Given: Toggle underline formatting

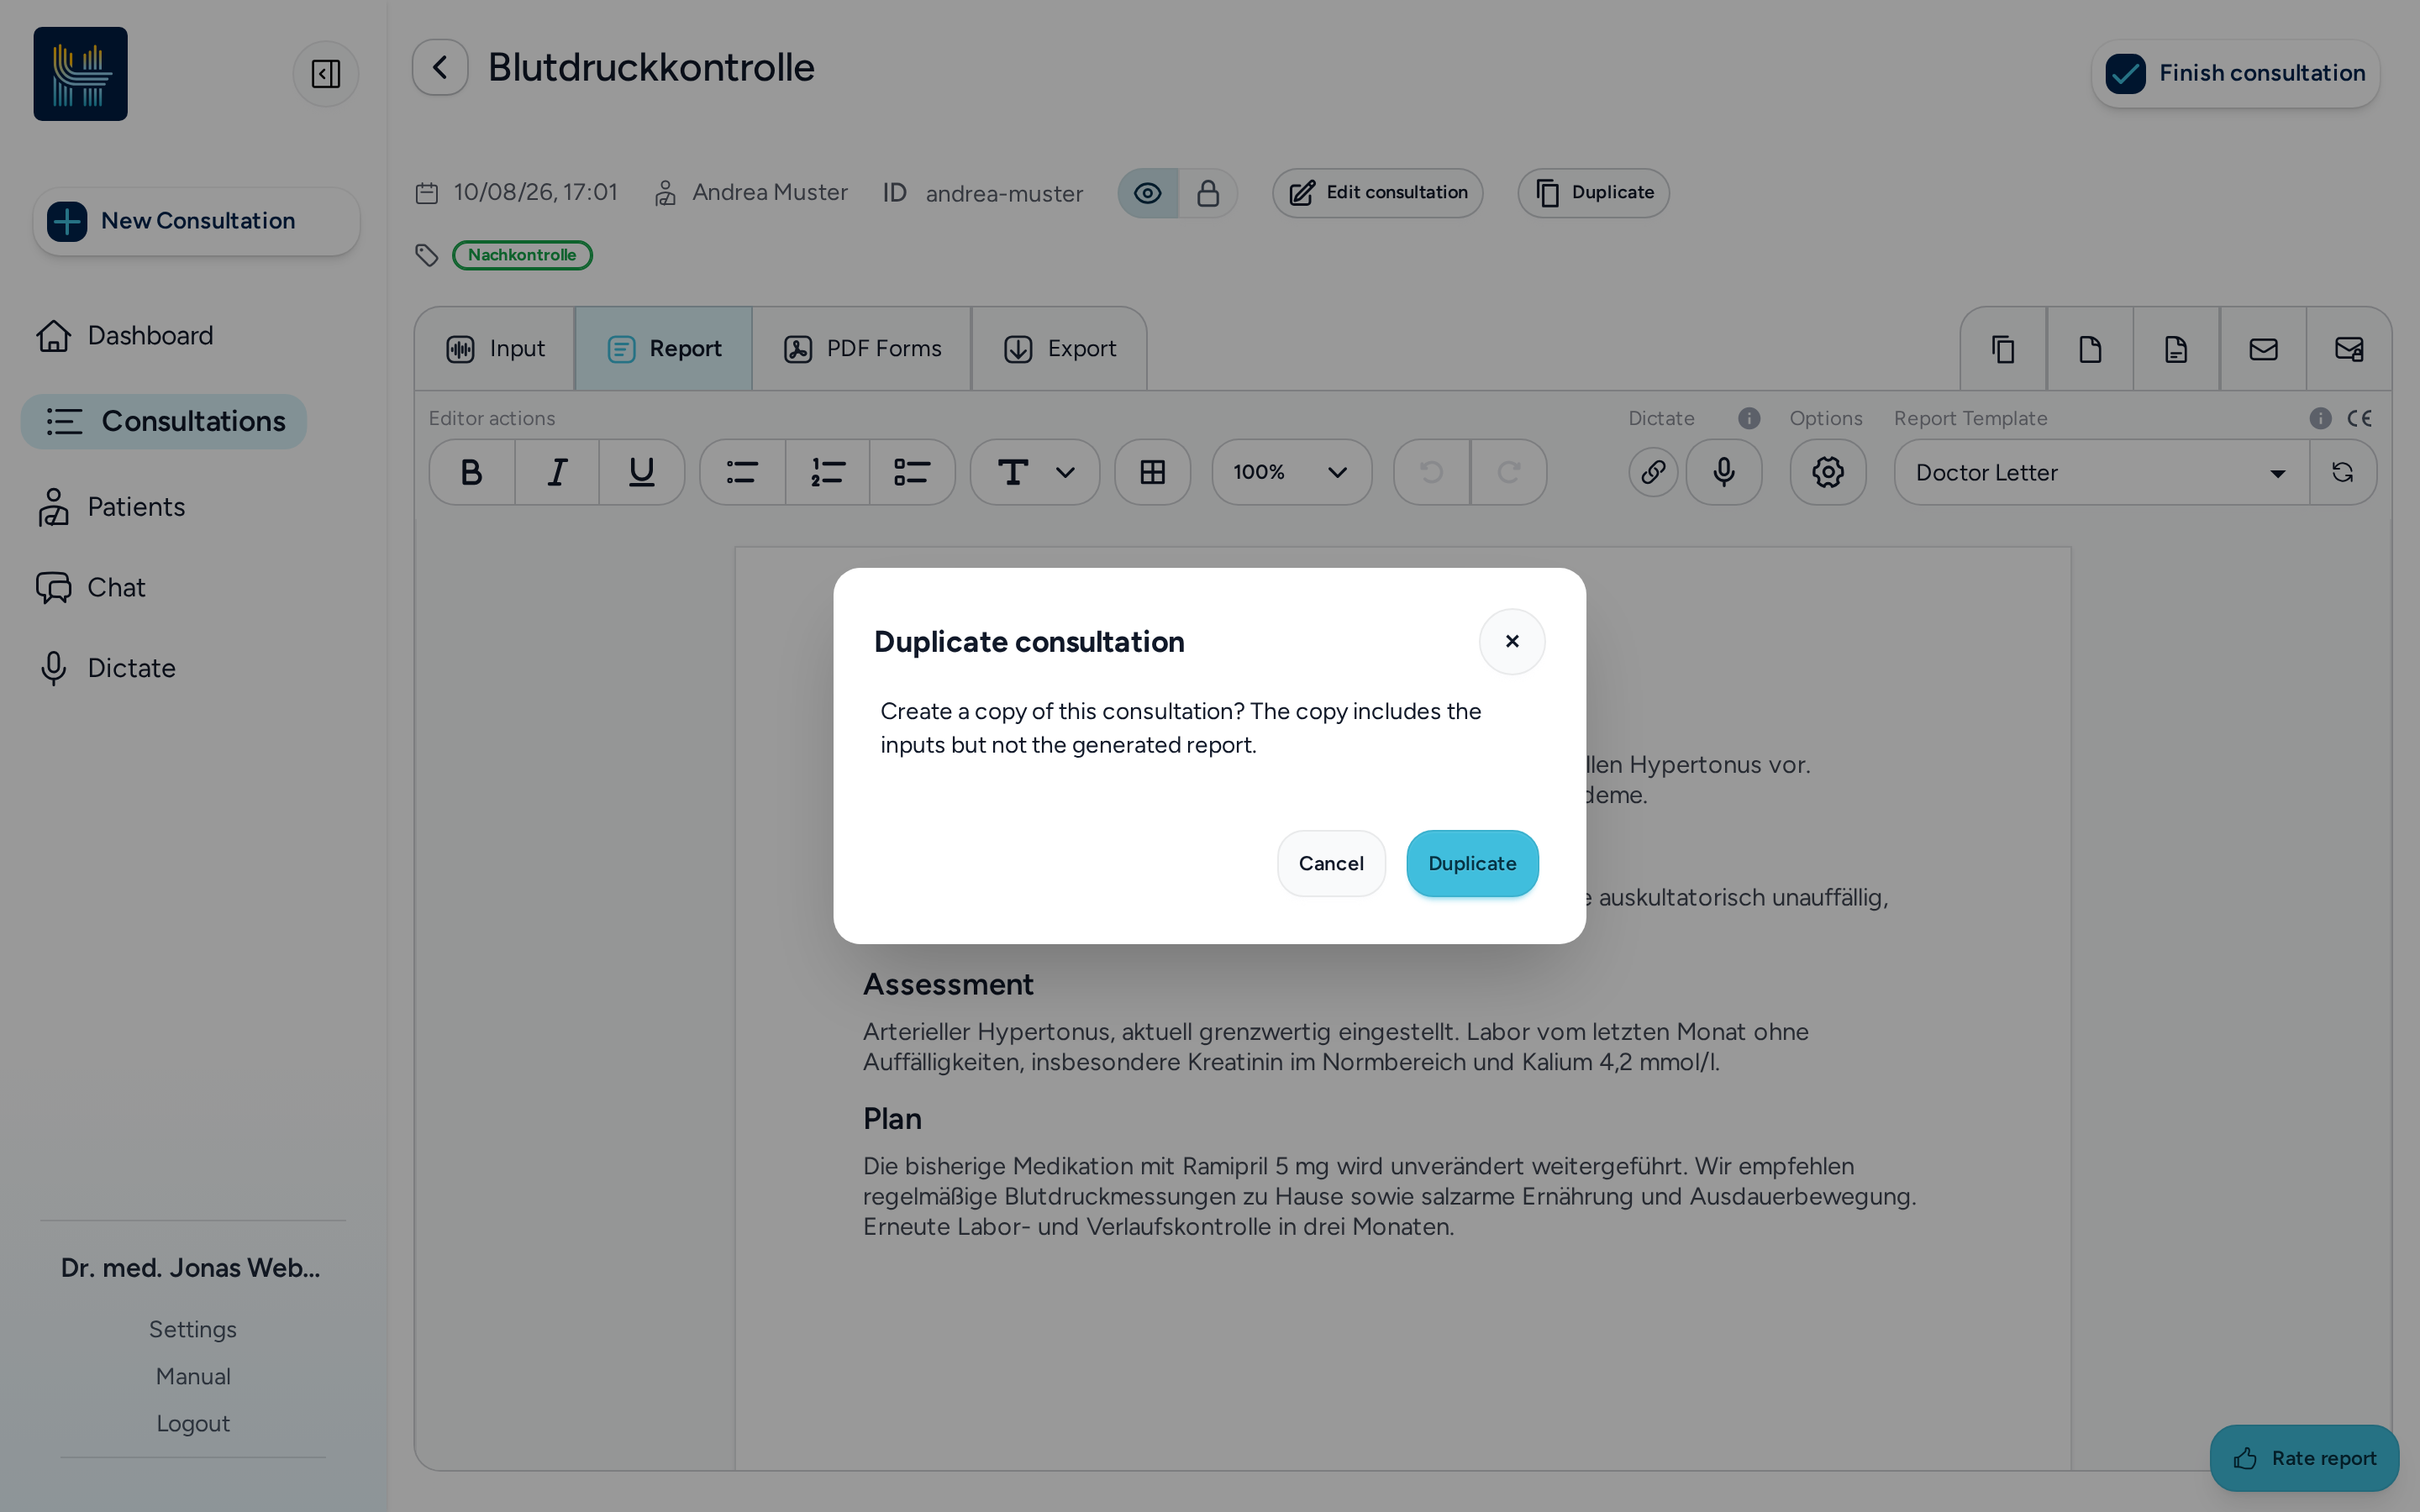Looking at the screenshot, I should pyautogui.click(x=641, y=472).
